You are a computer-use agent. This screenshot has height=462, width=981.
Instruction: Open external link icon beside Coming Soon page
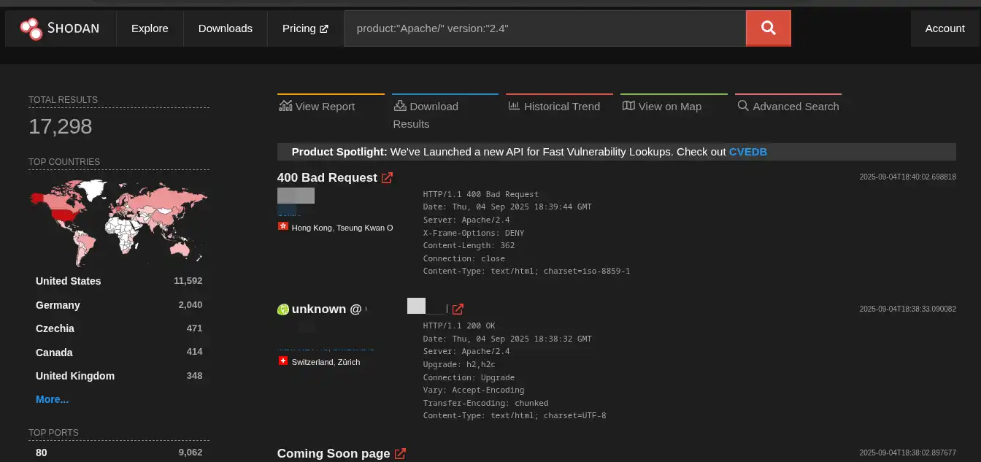click(400, 454)
